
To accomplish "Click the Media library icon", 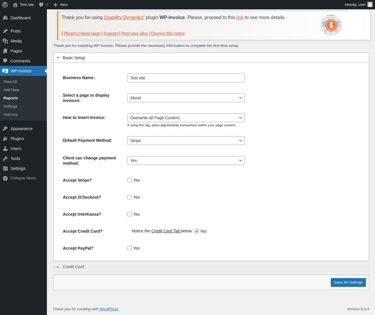I will (5, 41).
